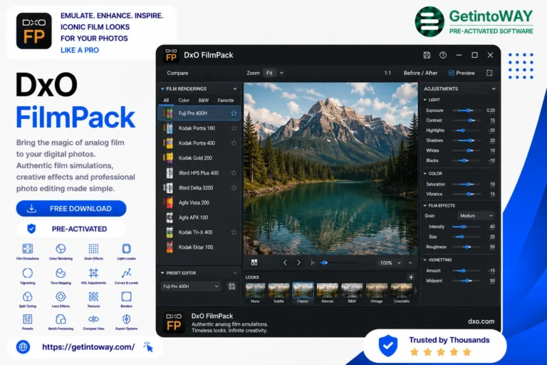Click Split Toning feature icon
Viewport: 547px width, 365px height.
click(28, 297)
